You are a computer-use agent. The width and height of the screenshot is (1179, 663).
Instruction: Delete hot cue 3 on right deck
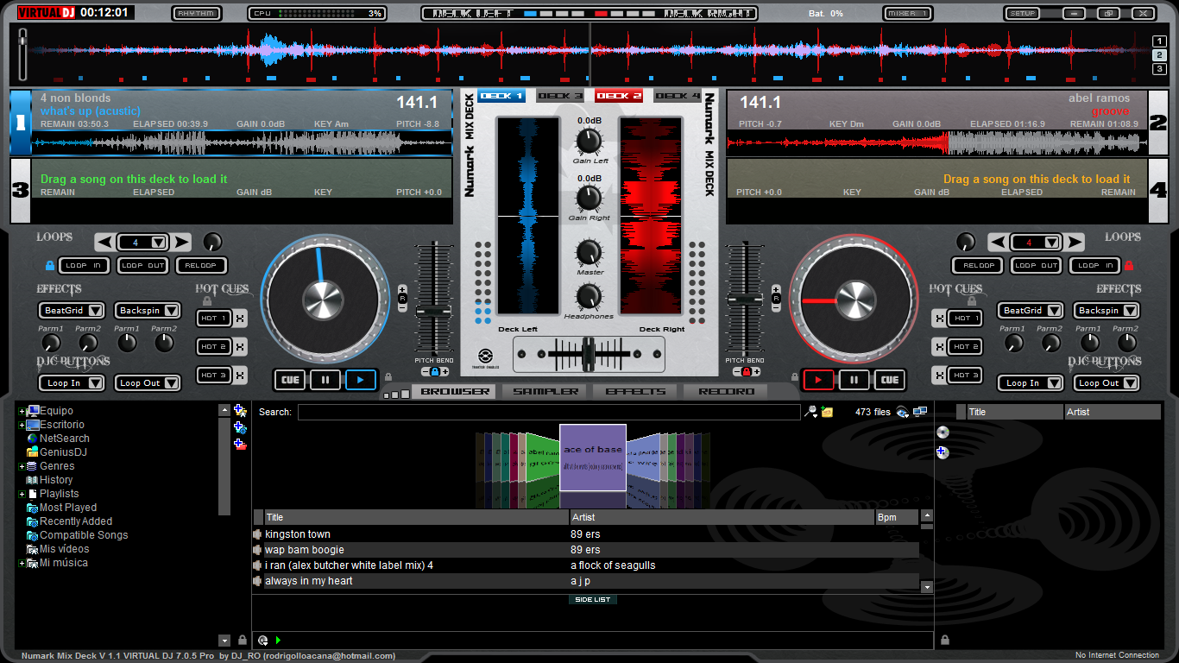pos(939,376)
